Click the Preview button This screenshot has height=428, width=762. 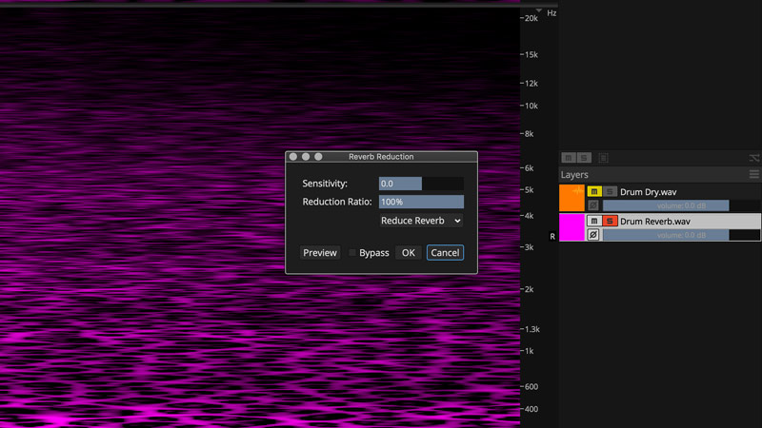pos(320,252)
